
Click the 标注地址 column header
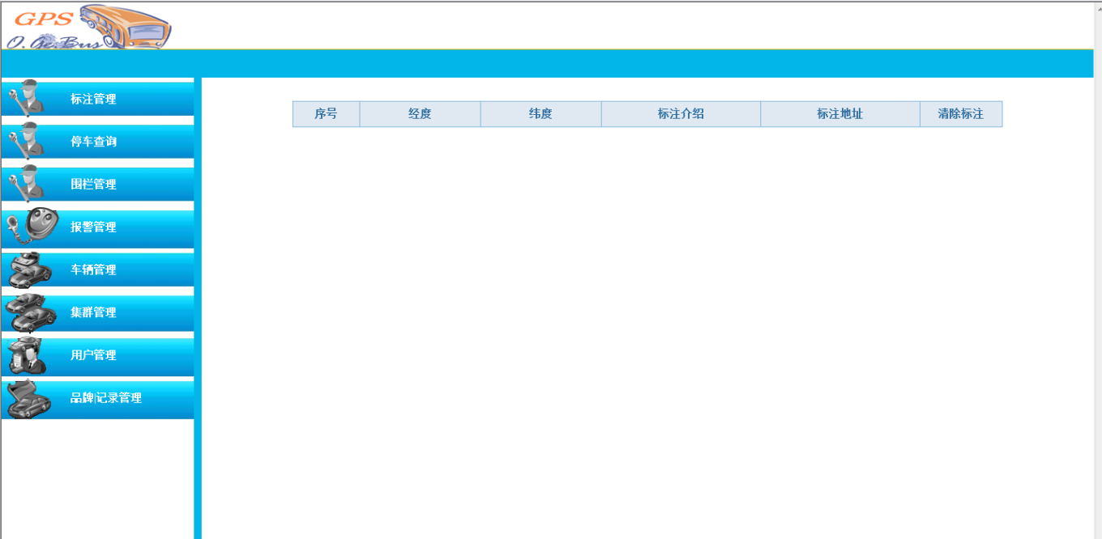pyautogui.click(x=839, y=114)
